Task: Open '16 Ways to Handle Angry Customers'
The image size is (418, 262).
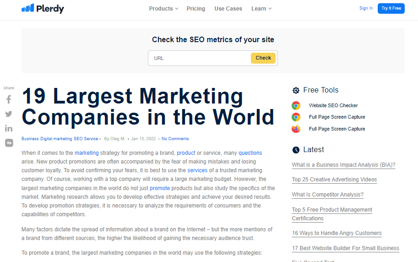Action: (x=337, y=233)
